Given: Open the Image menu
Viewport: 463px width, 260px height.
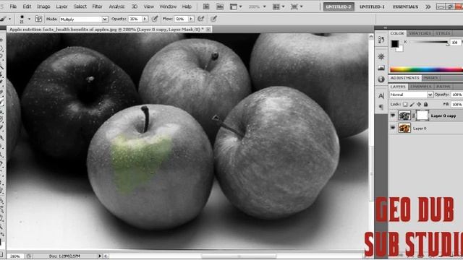Looking at the screenshot, I should coord(43,6).
